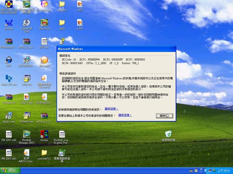Viewport: 233px width, 174px height.
Task: Click the BCCode : d3 error text
Action: pos(69,60)
